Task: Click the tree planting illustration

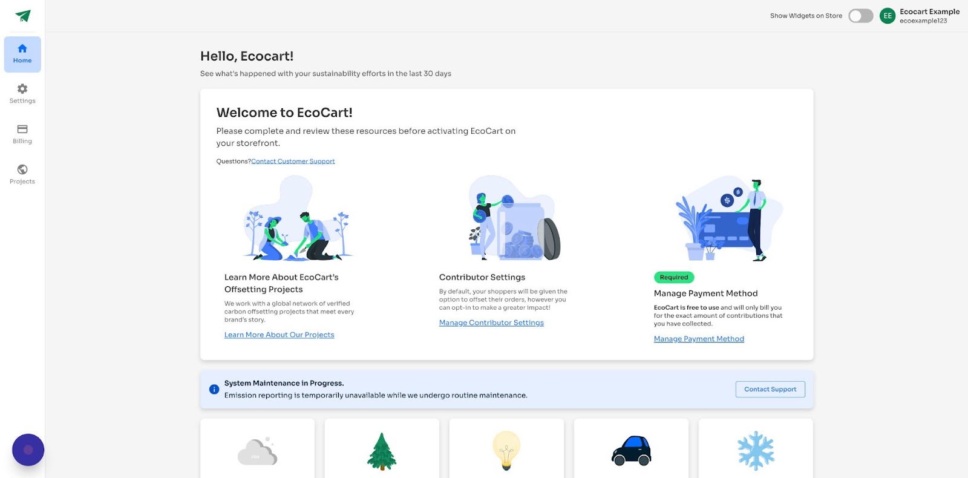Action: tap(298, 218)
